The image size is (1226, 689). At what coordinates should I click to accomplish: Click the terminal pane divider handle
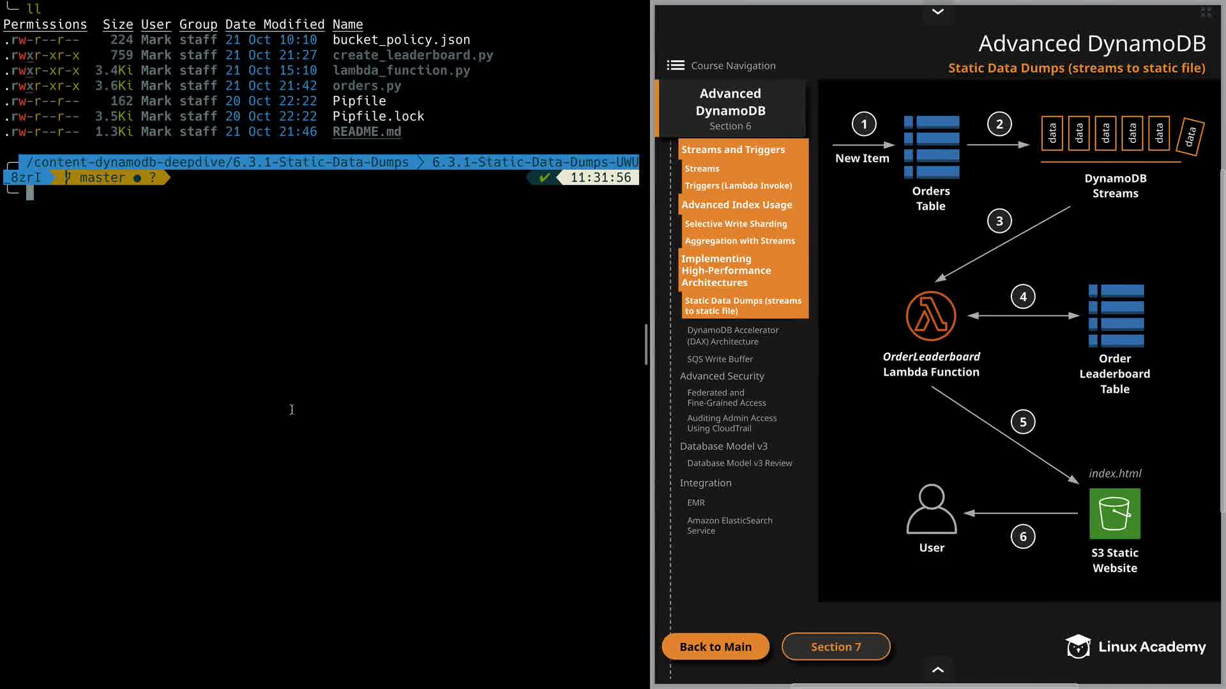(646, 344)
